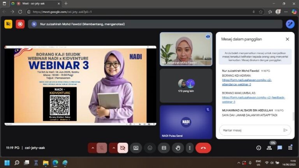299x168 pixels.
Task: Open the feedback form link for webinar-3
Action: (x=253, y=100)
